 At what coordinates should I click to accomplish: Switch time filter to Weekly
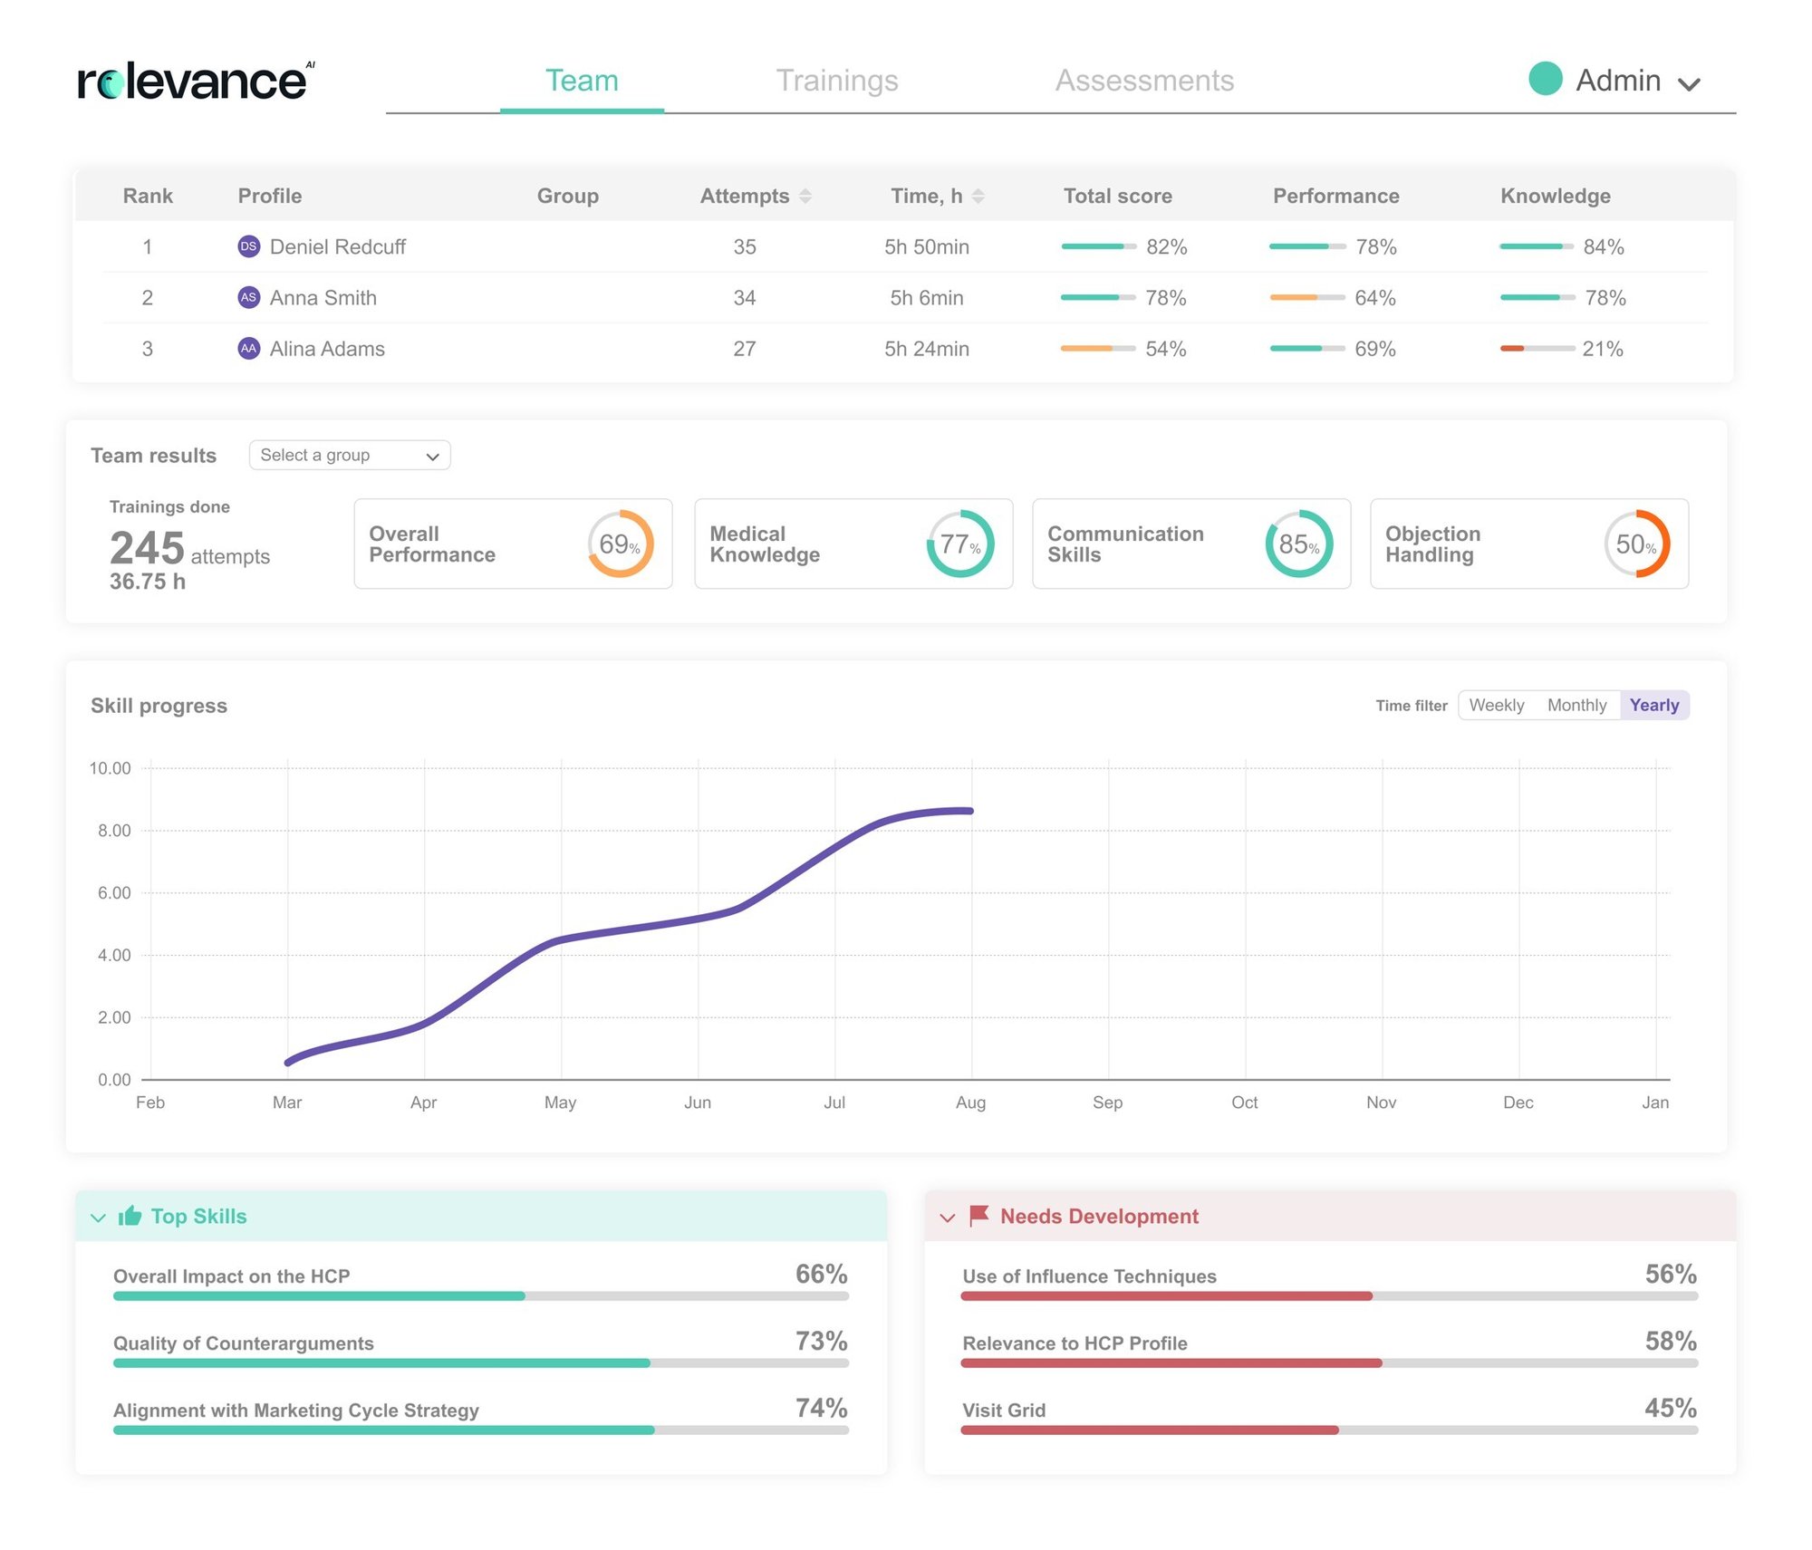pos(1496,705)
